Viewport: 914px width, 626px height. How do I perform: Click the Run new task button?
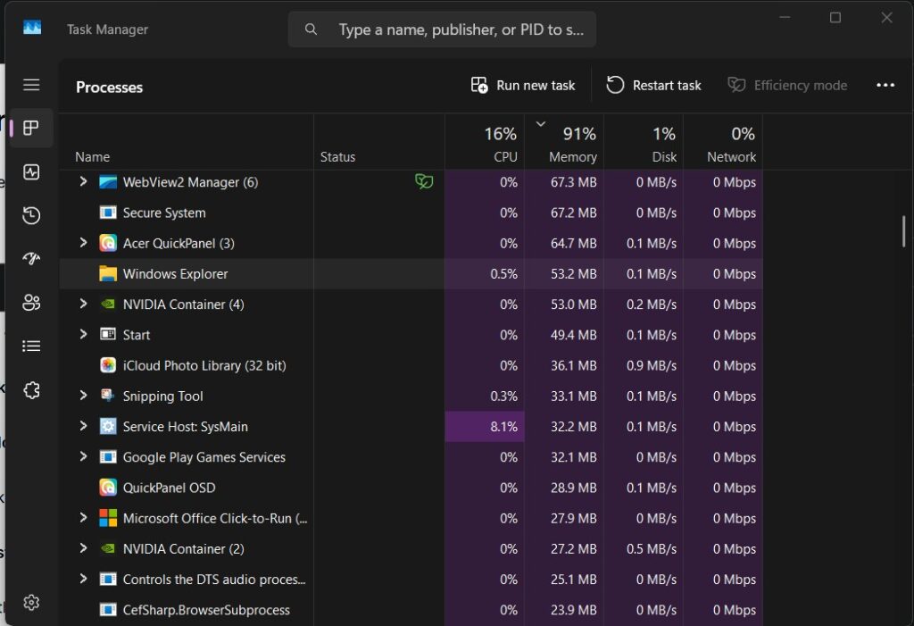point(523,86)
